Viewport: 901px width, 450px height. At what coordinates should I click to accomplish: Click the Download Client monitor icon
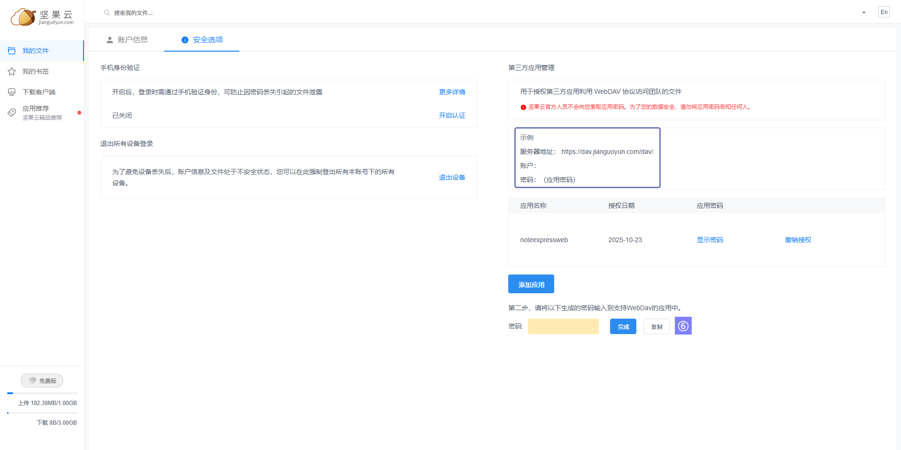tap(12, 92)
